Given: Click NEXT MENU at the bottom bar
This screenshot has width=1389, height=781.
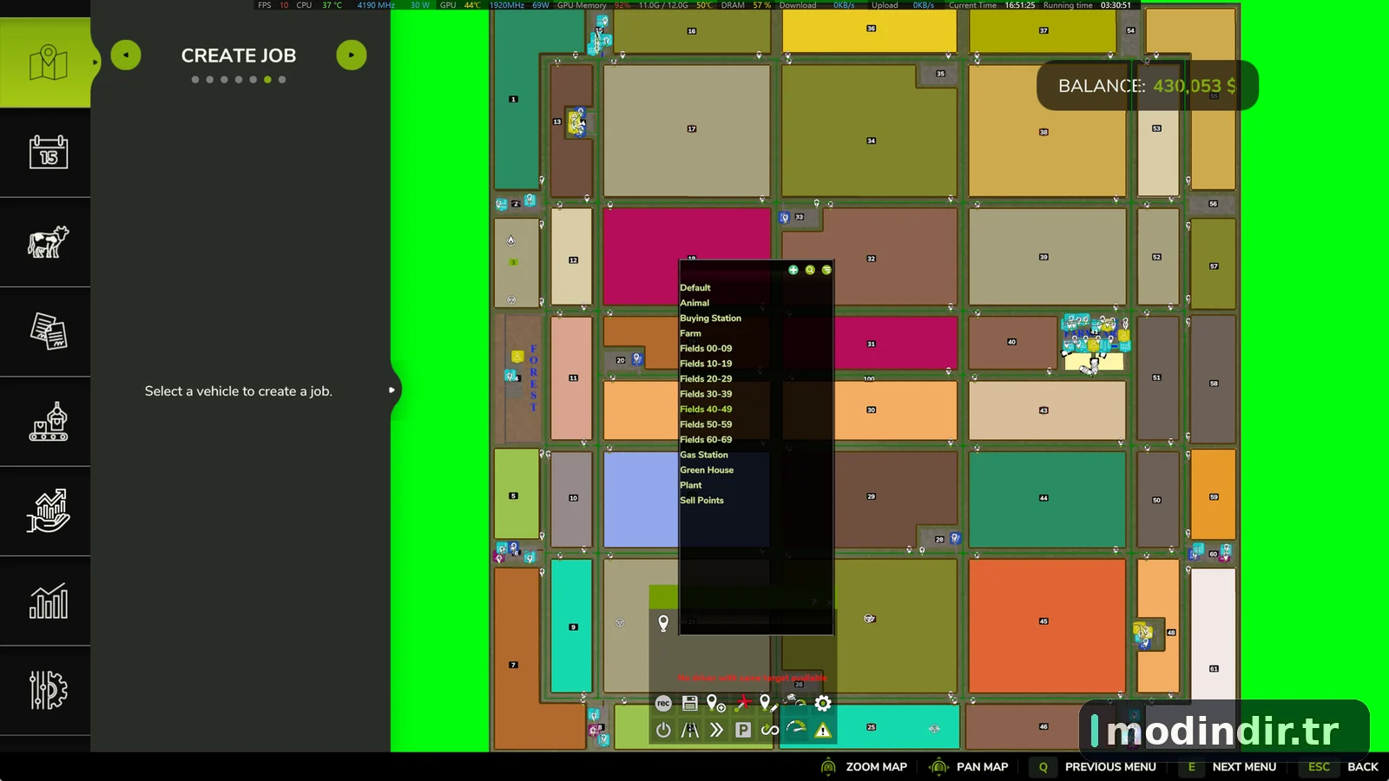Looking at the screenshot, I should 1228,767.
